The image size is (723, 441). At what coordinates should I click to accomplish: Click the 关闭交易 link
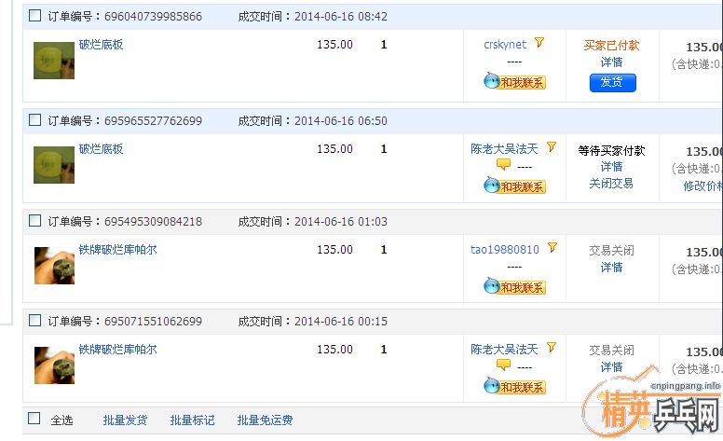click(611, 184)
